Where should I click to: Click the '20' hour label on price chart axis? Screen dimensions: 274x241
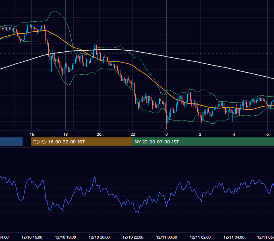click(99, 135)
